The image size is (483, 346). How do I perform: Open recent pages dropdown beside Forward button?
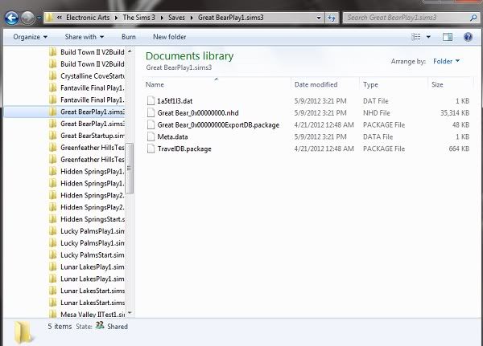pos(39,18)
